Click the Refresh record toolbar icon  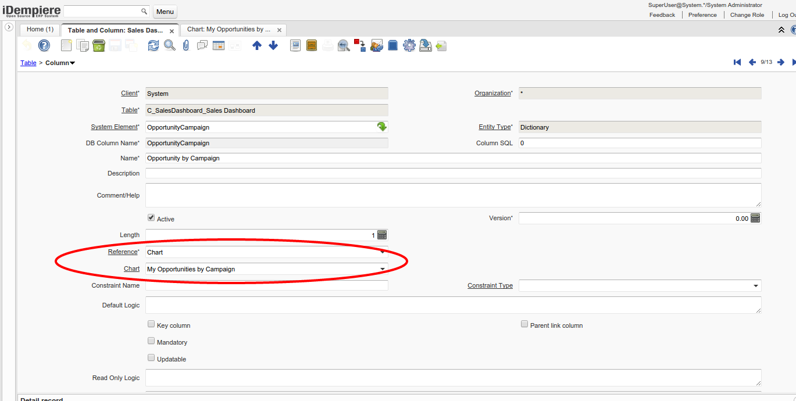pos(153,45)
